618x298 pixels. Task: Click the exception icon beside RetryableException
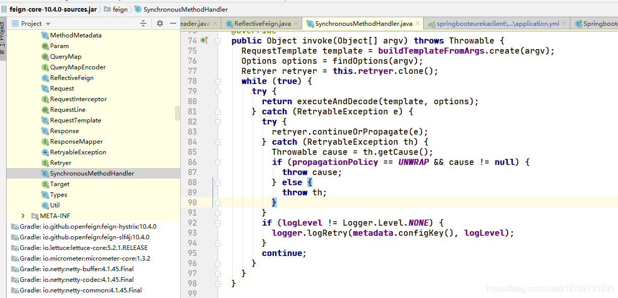(x=45, y=152)
